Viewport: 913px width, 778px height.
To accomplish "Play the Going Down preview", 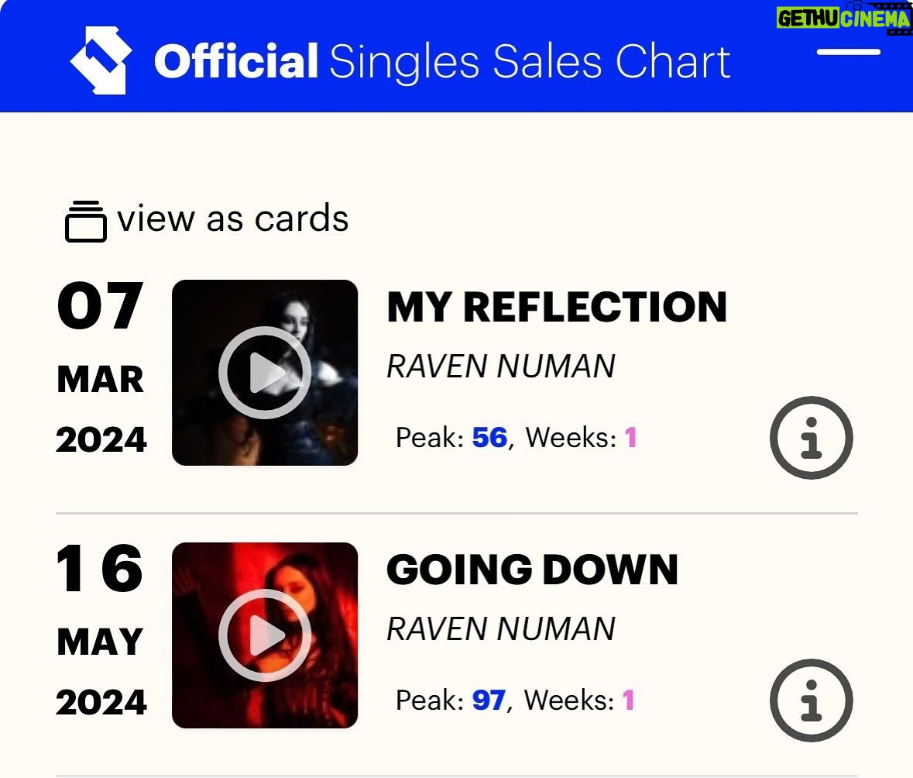I will [x=265, y=635].
